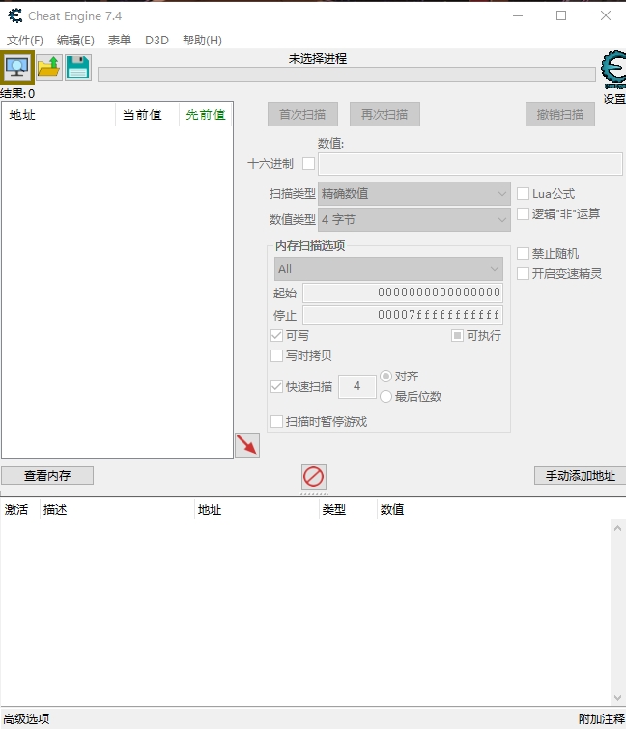Click the address table scrollbar down arrow
626x729 pixels.
617,698
